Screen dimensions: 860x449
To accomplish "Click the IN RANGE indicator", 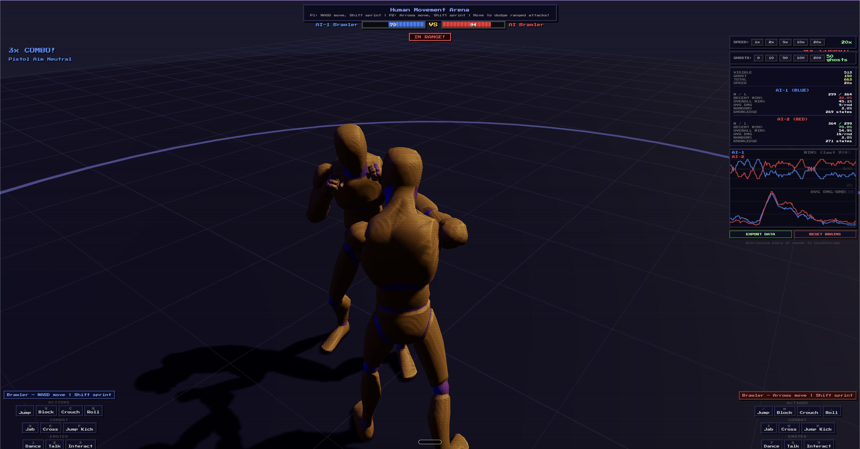I will [430, 37].
